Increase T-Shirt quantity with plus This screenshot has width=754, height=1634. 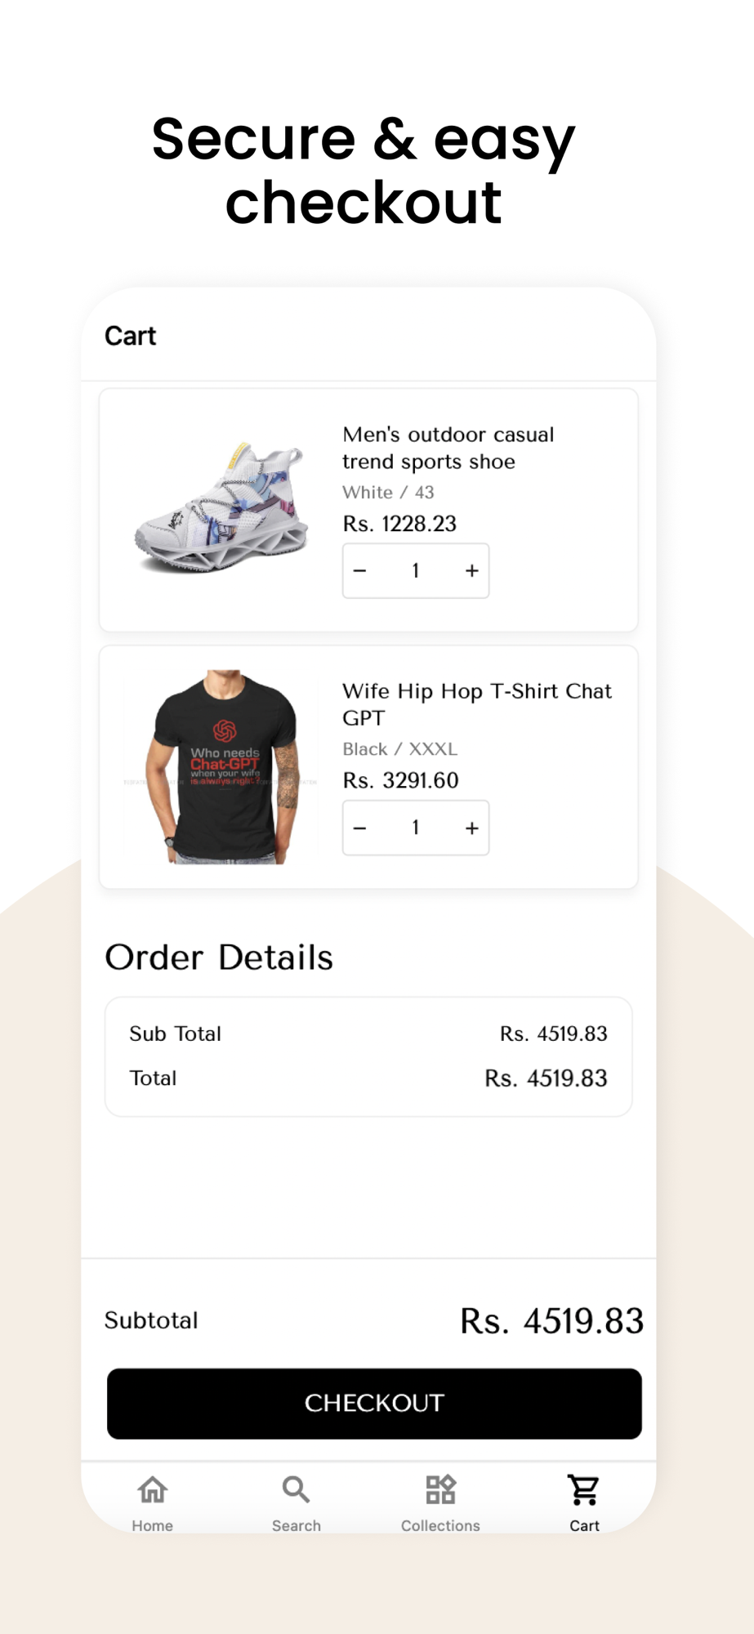pos(471,828)
